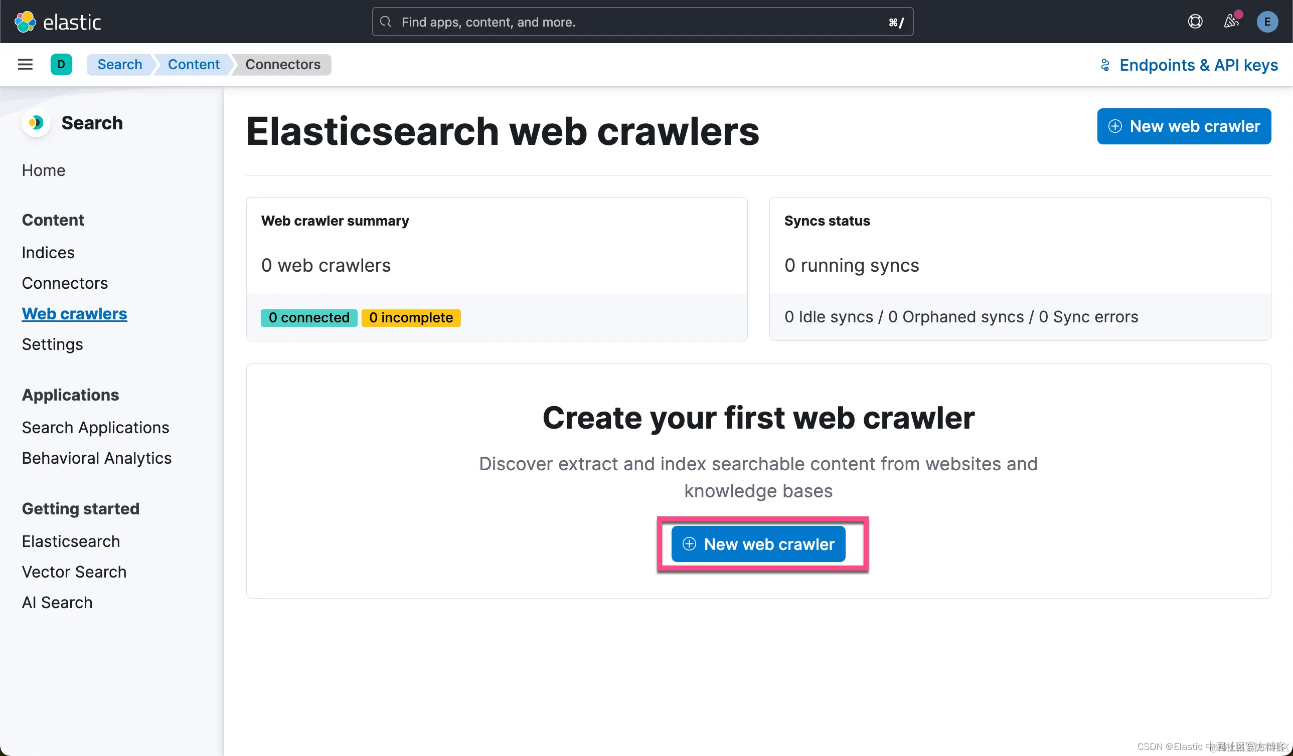The height and width of the screenshot is (756, 1293).
Task: Open the help menu lifebuoy icon
Action: coord(1195,22)
